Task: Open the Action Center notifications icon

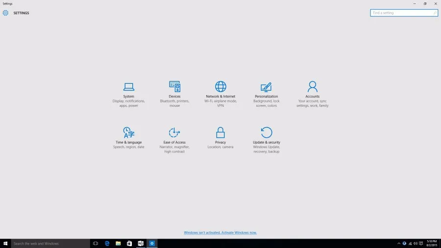Action: (x=421, y=244)
